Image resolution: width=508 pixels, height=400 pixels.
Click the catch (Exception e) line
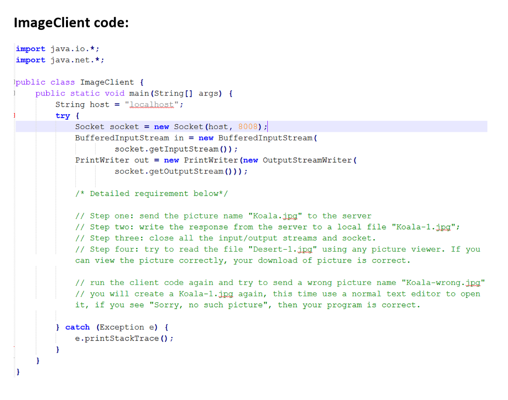click(x=114, y=327)
